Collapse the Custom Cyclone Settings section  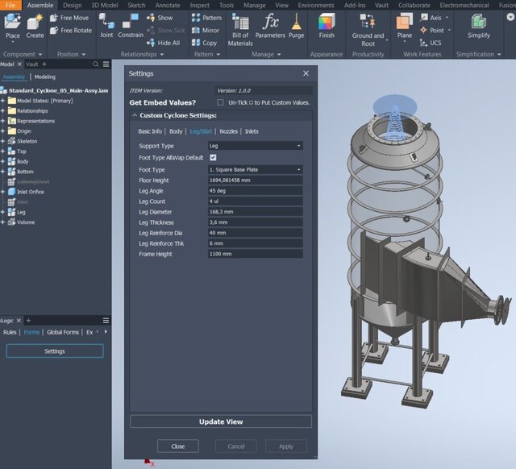tap(135, 116)
